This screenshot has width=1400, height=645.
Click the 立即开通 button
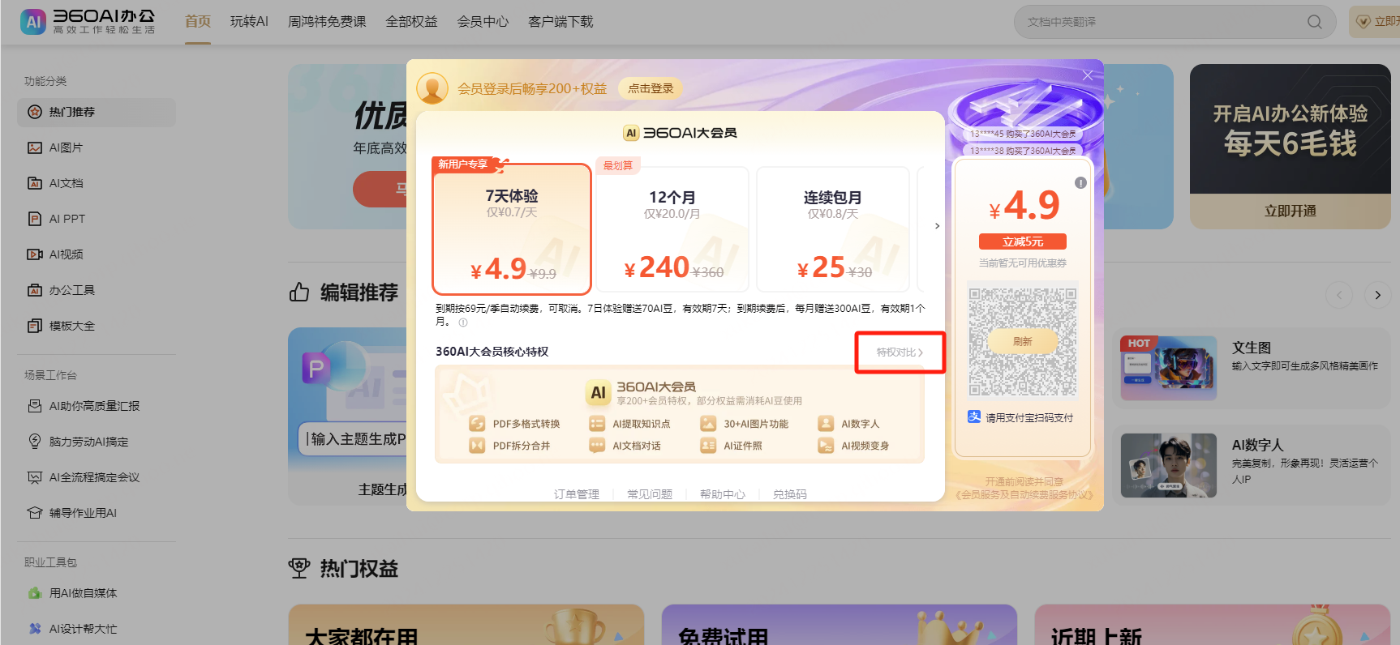click(x=1290, y=211)
